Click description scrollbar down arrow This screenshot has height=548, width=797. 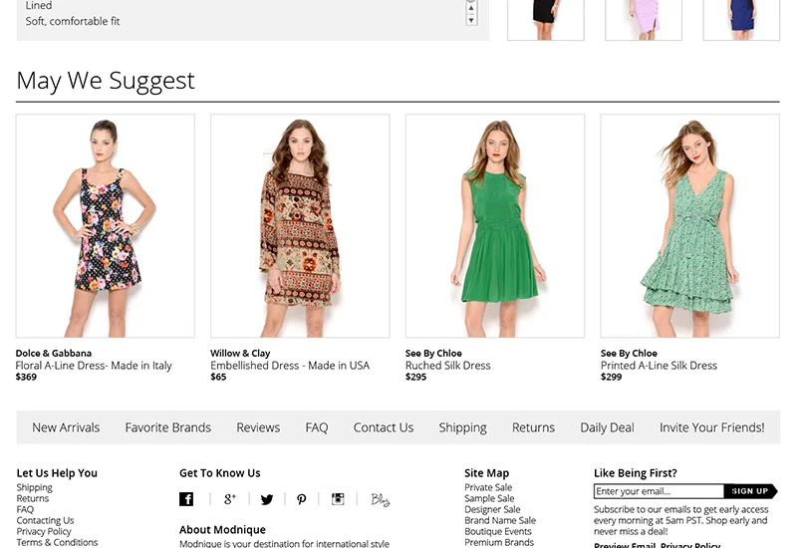(471, 20)
